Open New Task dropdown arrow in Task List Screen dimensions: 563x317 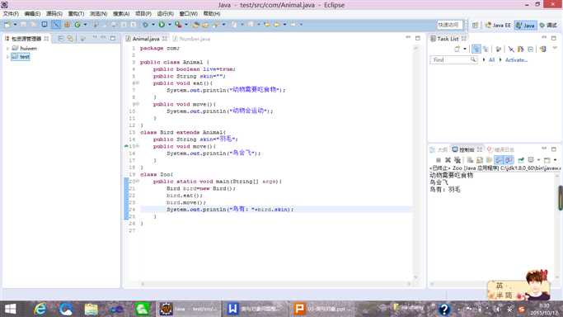(x=465, y=49)
